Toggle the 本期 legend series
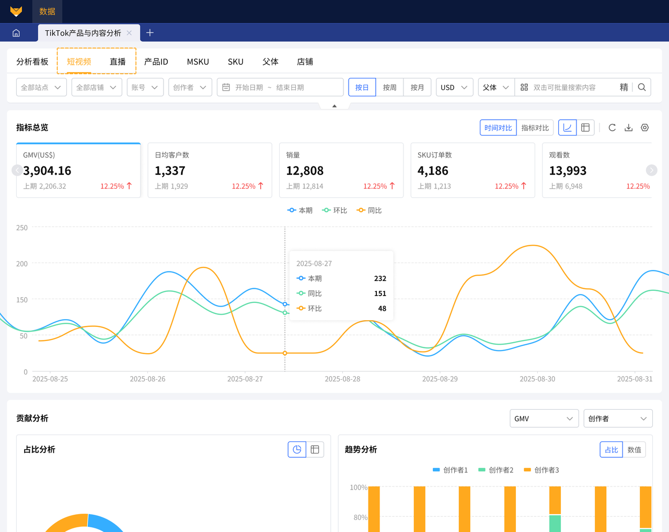Viewport: 669px width, 532px height. tap(300, 210)
